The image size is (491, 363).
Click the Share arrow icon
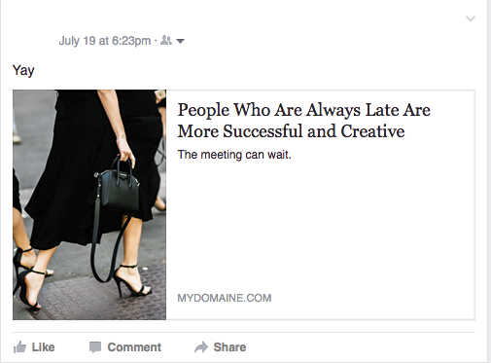pos(201,347)
